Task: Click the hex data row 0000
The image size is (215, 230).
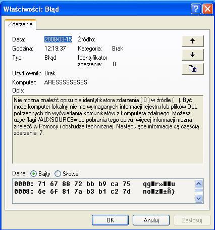Action: pyautogui.click(x=94, y=184)
